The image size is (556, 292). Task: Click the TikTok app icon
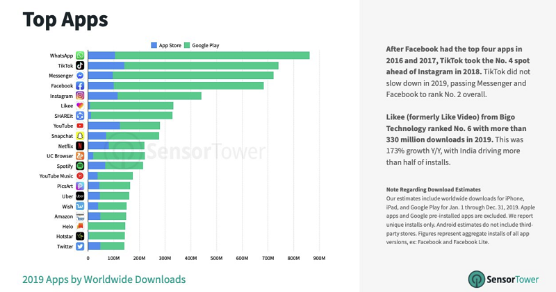point(80,65)
